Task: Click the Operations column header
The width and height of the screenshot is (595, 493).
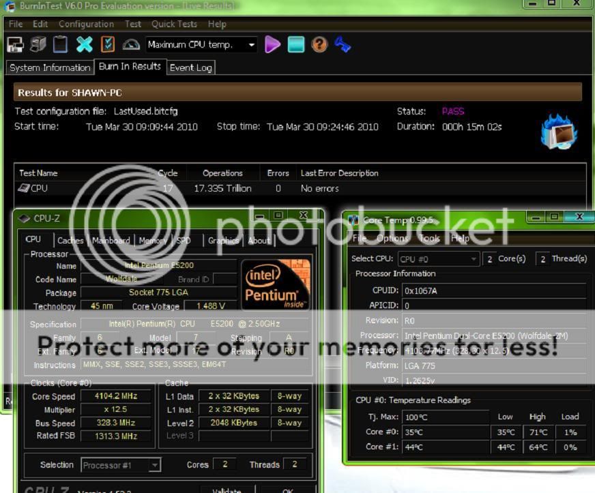Action: 222,173
